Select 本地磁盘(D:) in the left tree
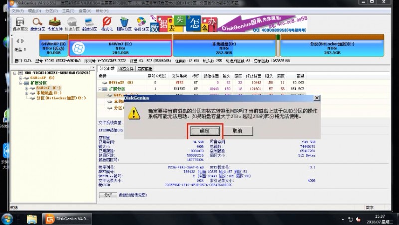This screenshot has height=225, width=399. [x=49, y=93]
